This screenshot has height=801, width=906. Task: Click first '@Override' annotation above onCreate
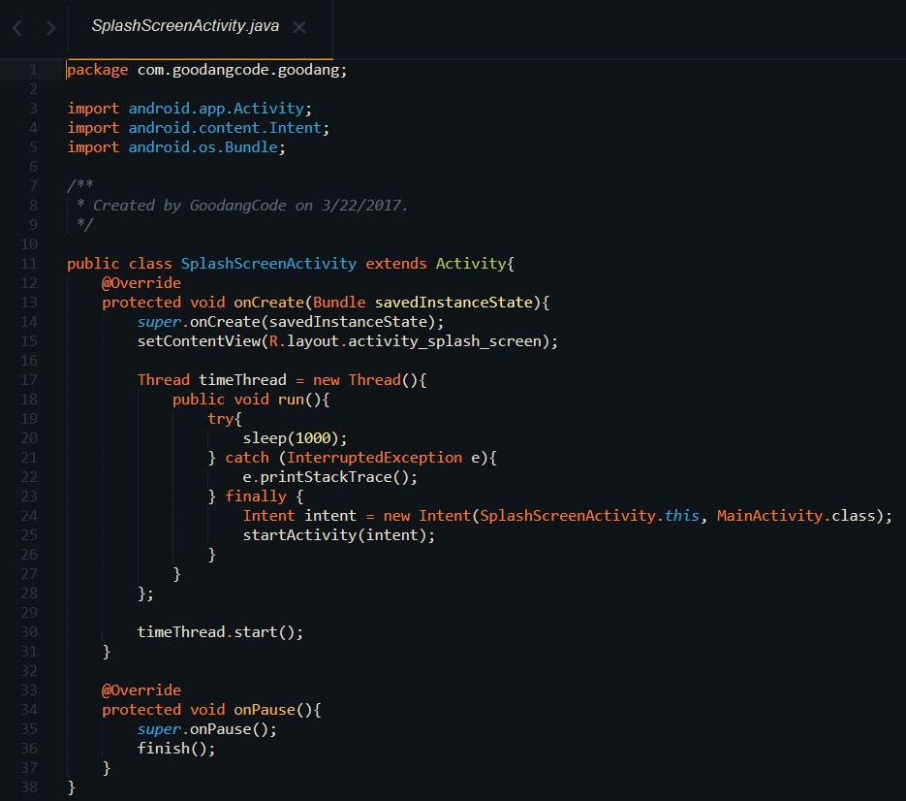[141, 283]
